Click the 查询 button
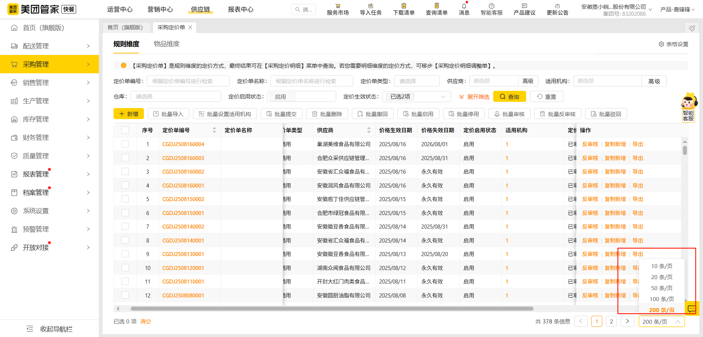703x337 pixels. point(509,96)
